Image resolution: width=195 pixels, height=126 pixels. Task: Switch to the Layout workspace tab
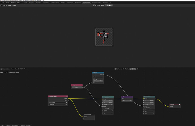[25, 3]
